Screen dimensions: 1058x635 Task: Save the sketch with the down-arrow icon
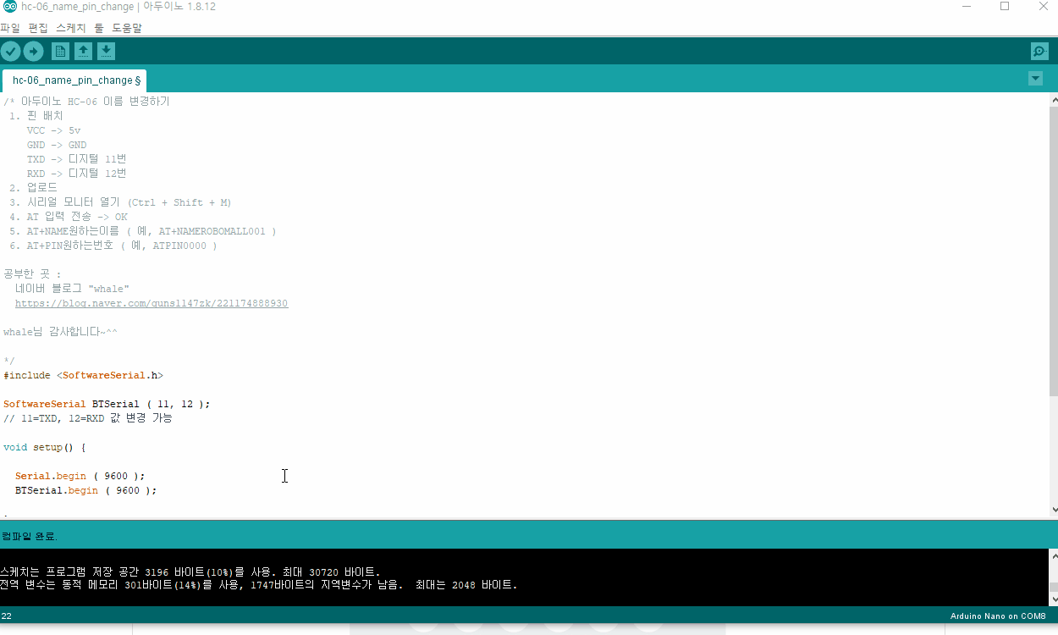point(106,52)
